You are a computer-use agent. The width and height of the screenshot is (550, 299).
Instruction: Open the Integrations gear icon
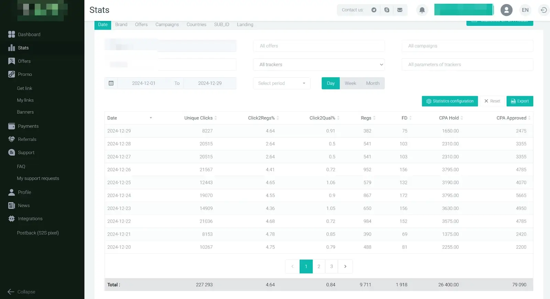coord(12,219)
